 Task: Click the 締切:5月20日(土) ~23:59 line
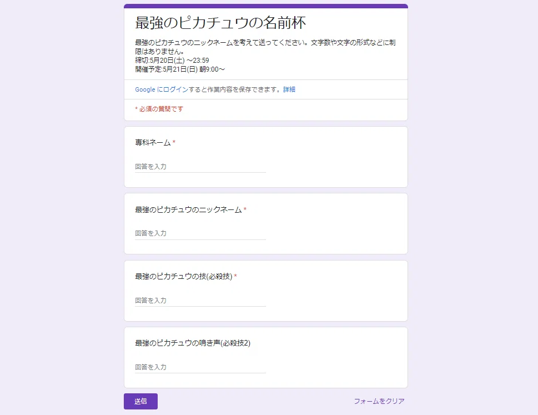(x=172, y=61)
